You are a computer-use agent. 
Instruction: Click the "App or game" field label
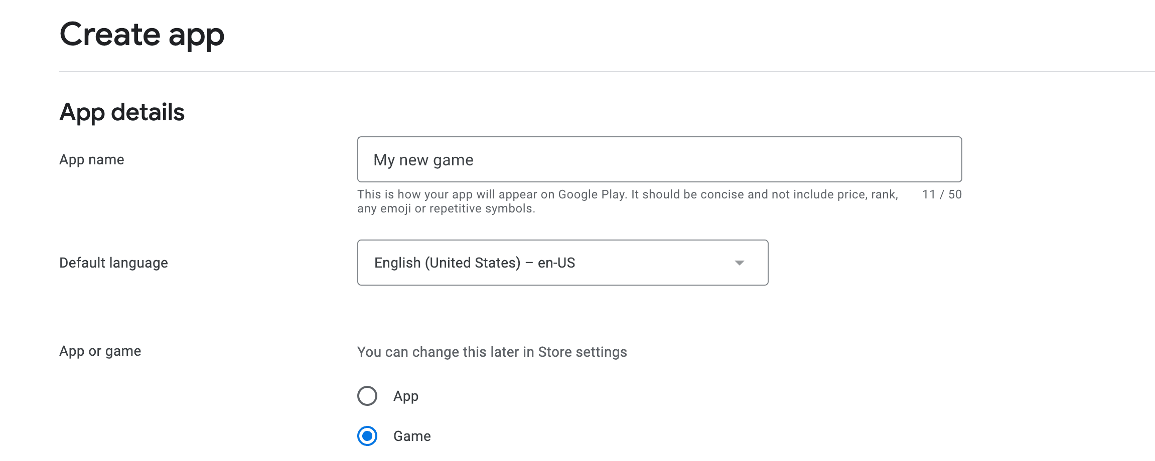pyautogui.click(x=100, y=351)
